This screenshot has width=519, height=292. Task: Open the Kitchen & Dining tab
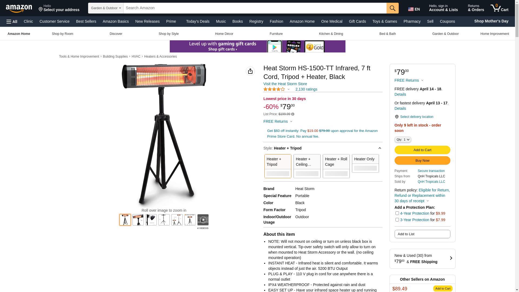pyautogui.click(x=331, y=34)
